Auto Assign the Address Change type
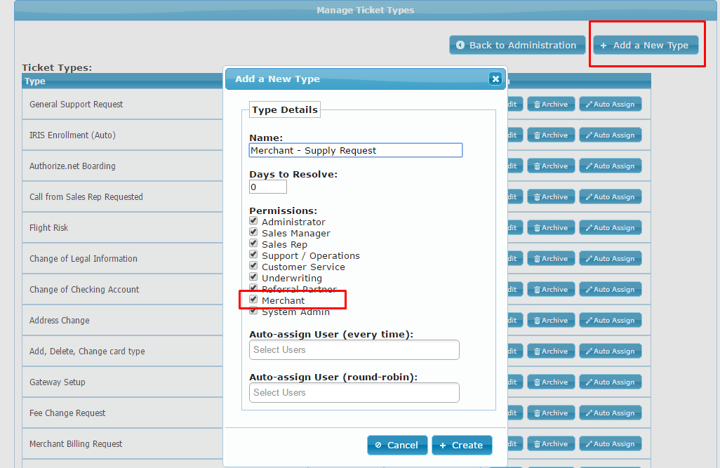This screenshot has width=720, height=468. click(610, 321)
